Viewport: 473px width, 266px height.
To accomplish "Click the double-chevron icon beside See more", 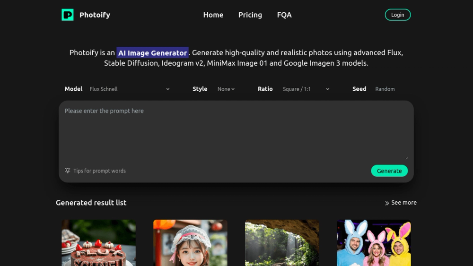I will tap(387, 203).
